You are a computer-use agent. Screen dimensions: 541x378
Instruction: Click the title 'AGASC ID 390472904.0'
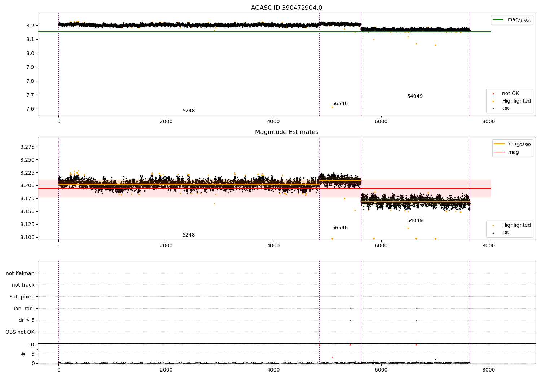[x=286, y=8]
